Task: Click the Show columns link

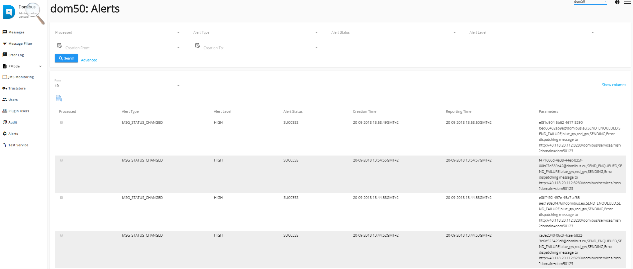Action: [614, 85]
